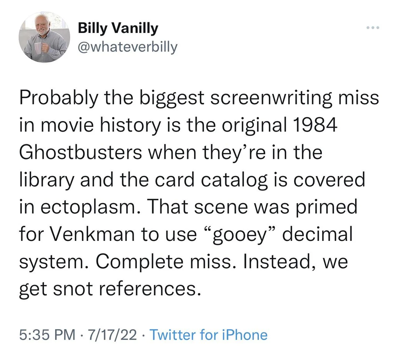
Task: Open the Twitter for iPhone source link
Action: (209, 335)
